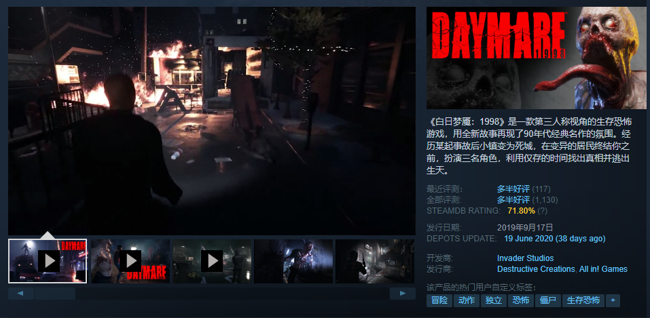Open developer Invader Studios link
650x318 pixels.
click(525, 258)
